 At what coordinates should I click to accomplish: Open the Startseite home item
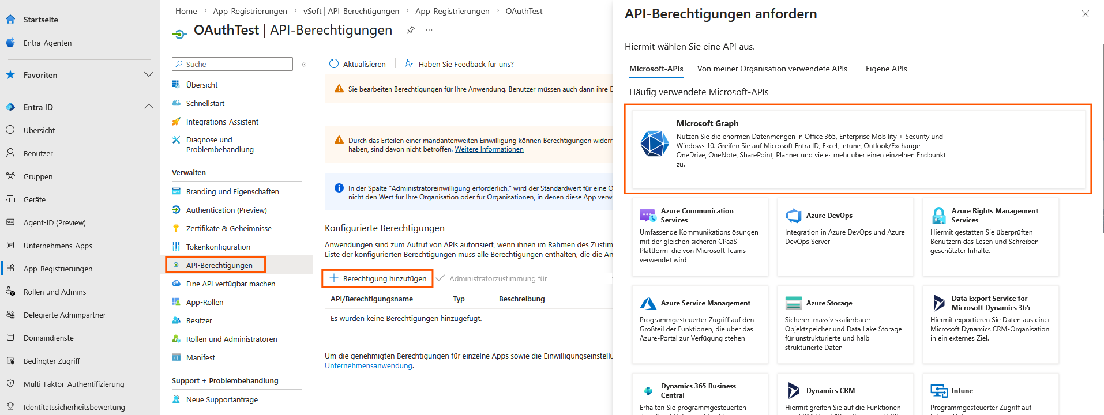(x=40, y=20)
